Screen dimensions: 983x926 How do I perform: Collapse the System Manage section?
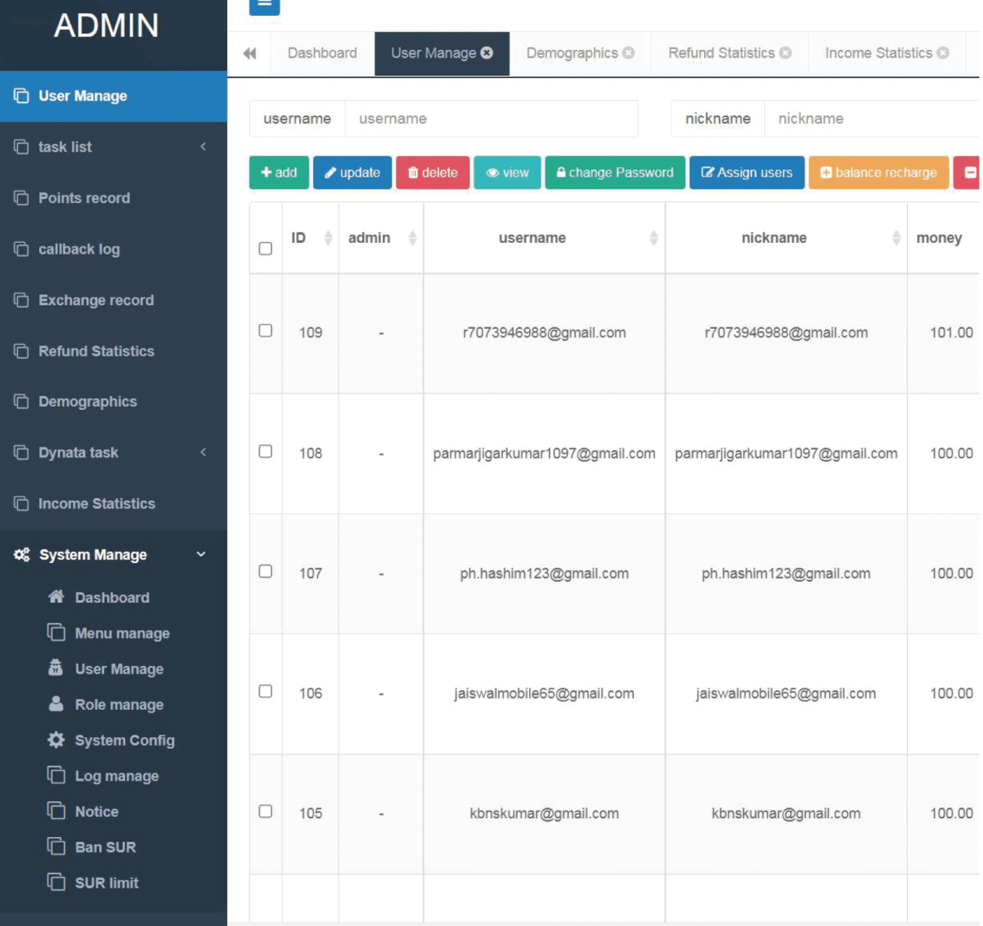(201, 554)
